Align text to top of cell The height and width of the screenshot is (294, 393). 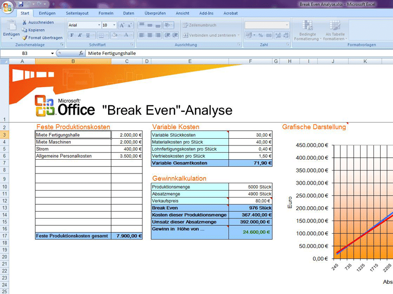point(141,25)
